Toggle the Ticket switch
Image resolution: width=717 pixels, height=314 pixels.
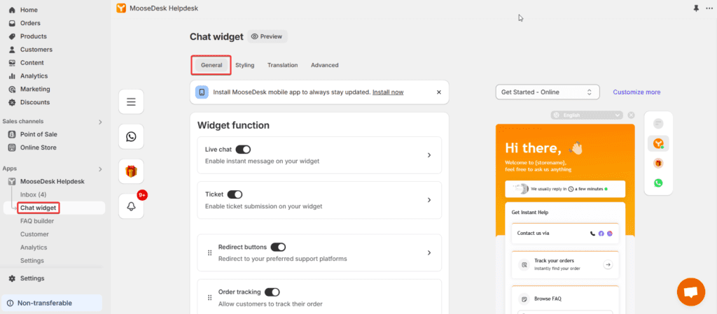tap(235, 194)
